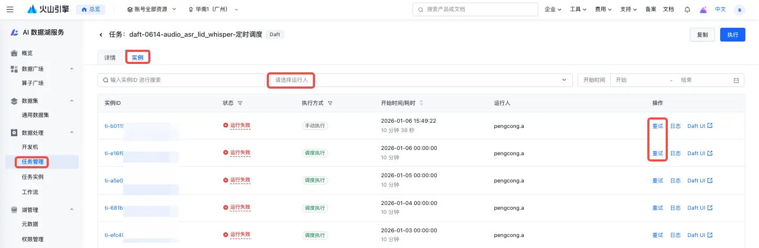Expand the 账号全部资源 dropdown

pyautogui.click(x=151, y=9)
